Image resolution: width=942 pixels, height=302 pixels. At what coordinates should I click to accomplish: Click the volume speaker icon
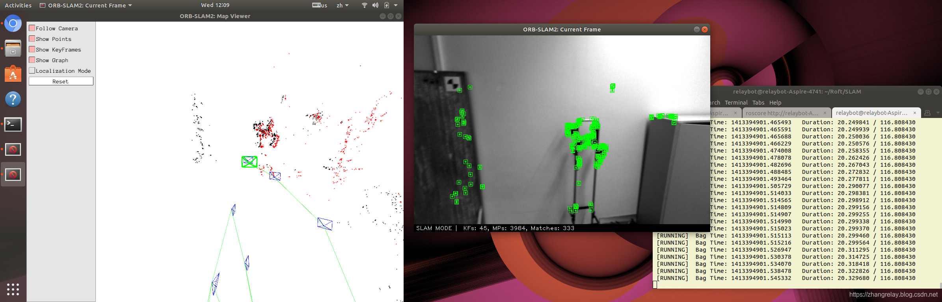click(x=375, y=5)
